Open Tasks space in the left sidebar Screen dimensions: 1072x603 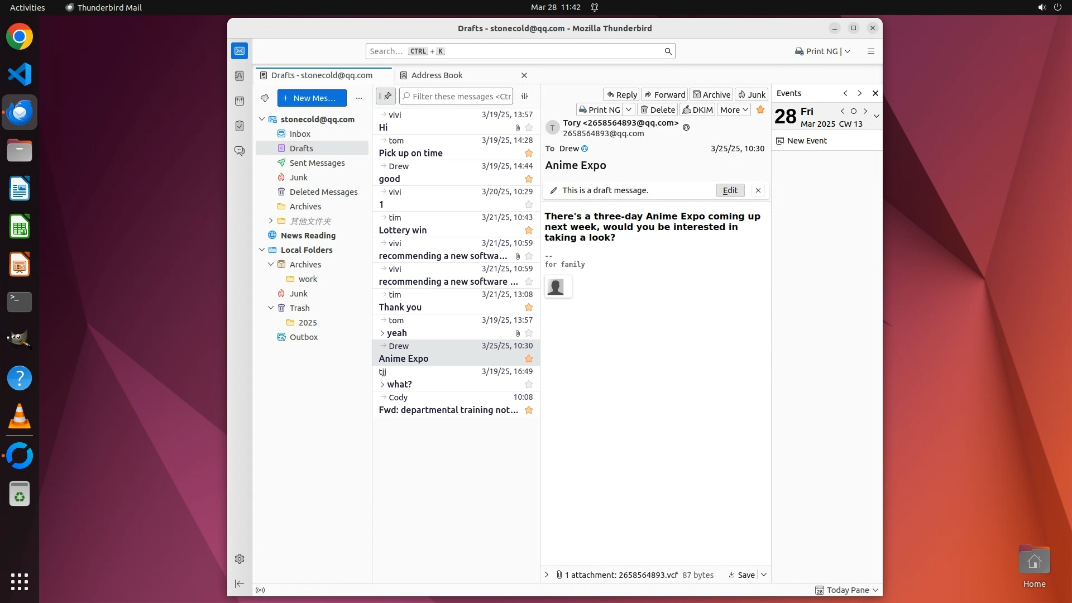[x=240, y=126]
